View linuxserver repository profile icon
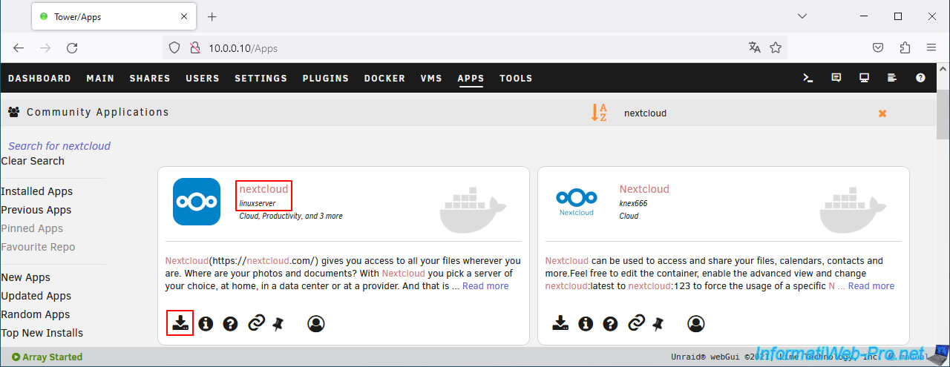Screen dimensions: 950x367 [x=316, y=323]
